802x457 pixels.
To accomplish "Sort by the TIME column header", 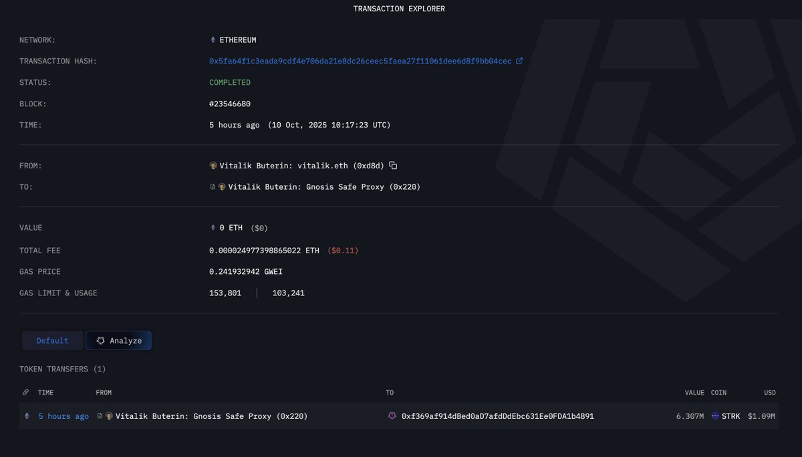I will coord(45,393).
